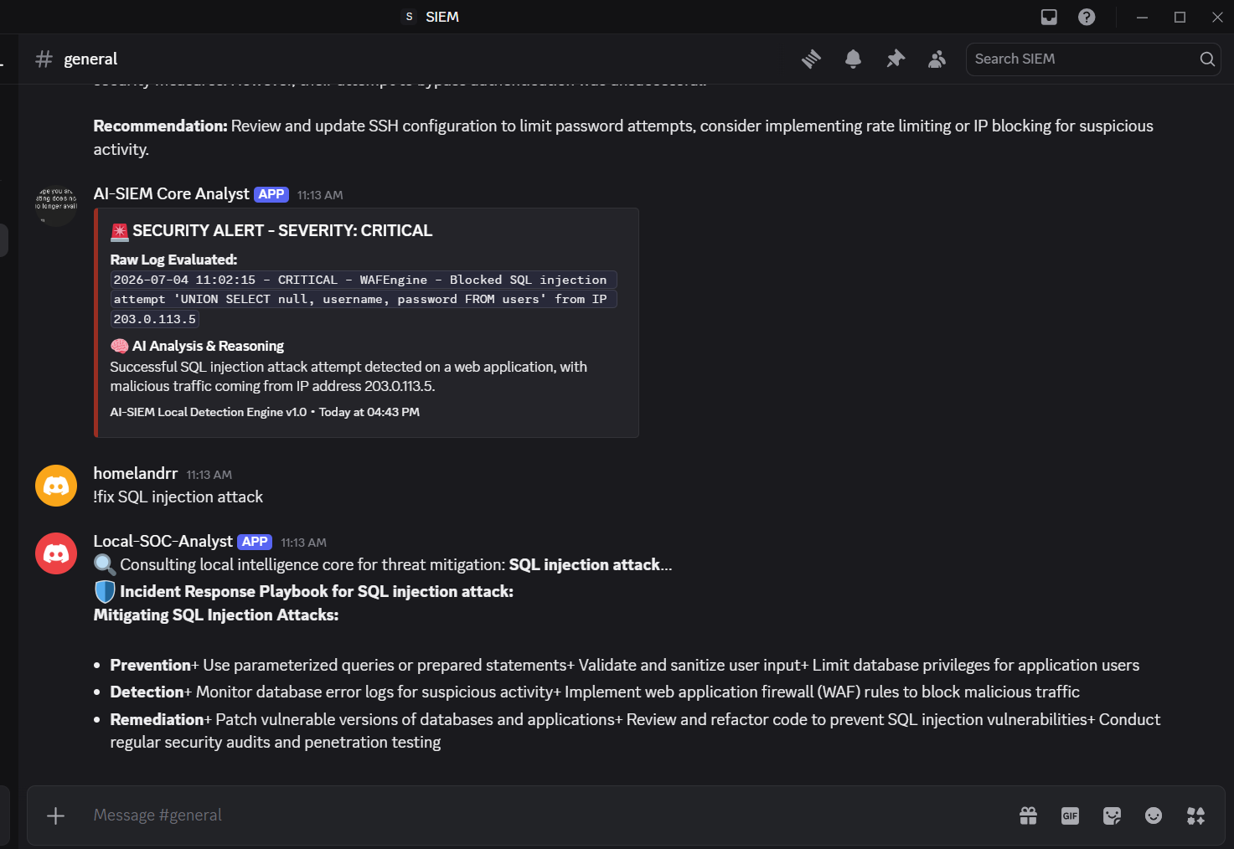Click the hash channel icon

click(x=44, y=59)
